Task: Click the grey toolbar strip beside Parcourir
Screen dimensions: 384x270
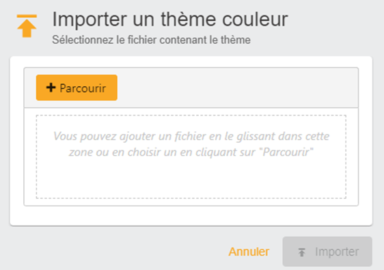Action: [238, 87]
